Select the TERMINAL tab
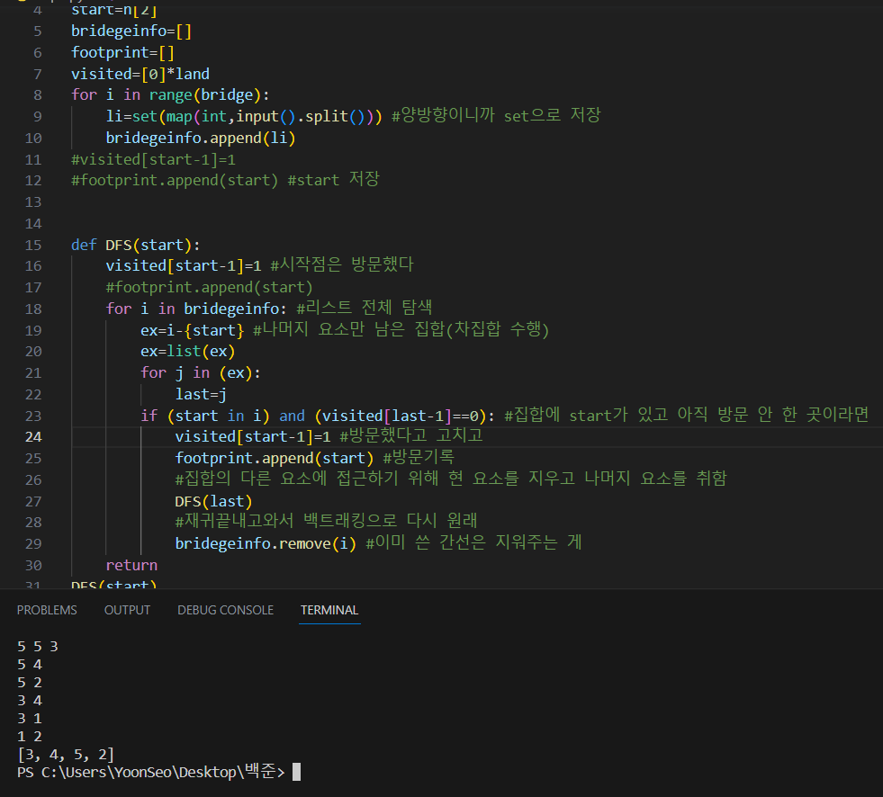This screenshot has height=797, width=883. (329, 610)
